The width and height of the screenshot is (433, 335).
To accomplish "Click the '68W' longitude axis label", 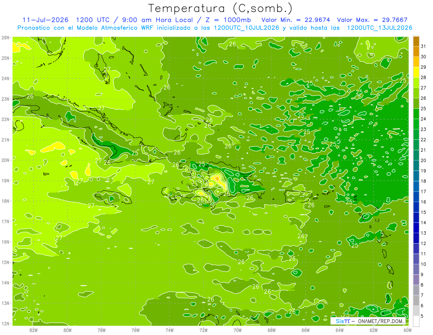I will click(x=272, y=330).
